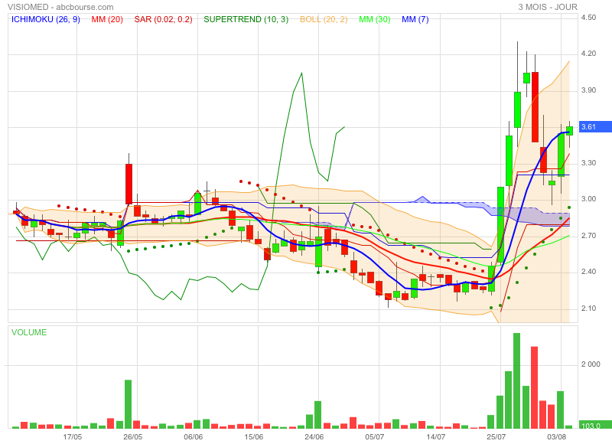Click the 2.40 price axis label

(x=588, y=272)
